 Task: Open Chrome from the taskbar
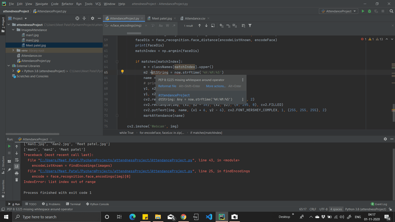pos(184,217)
